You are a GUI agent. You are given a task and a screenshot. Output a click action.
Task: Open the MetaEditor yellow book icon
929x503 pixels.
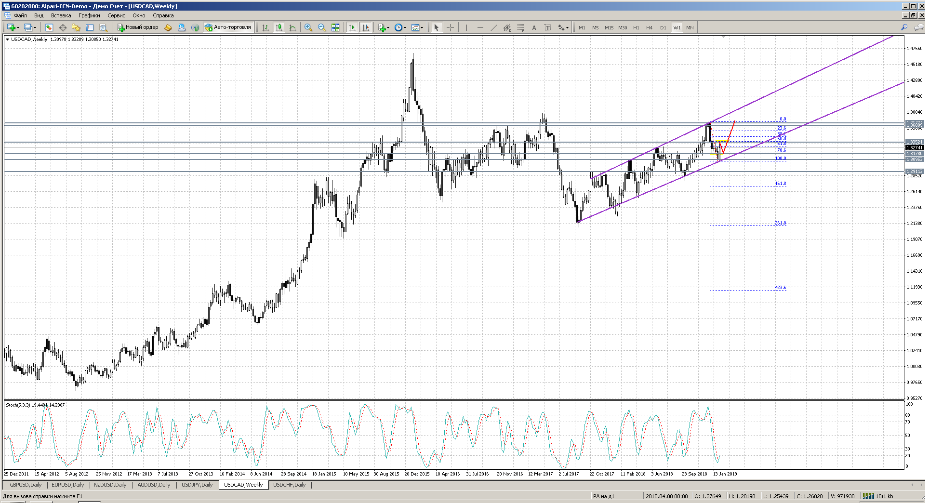click(x=168, y=27)
